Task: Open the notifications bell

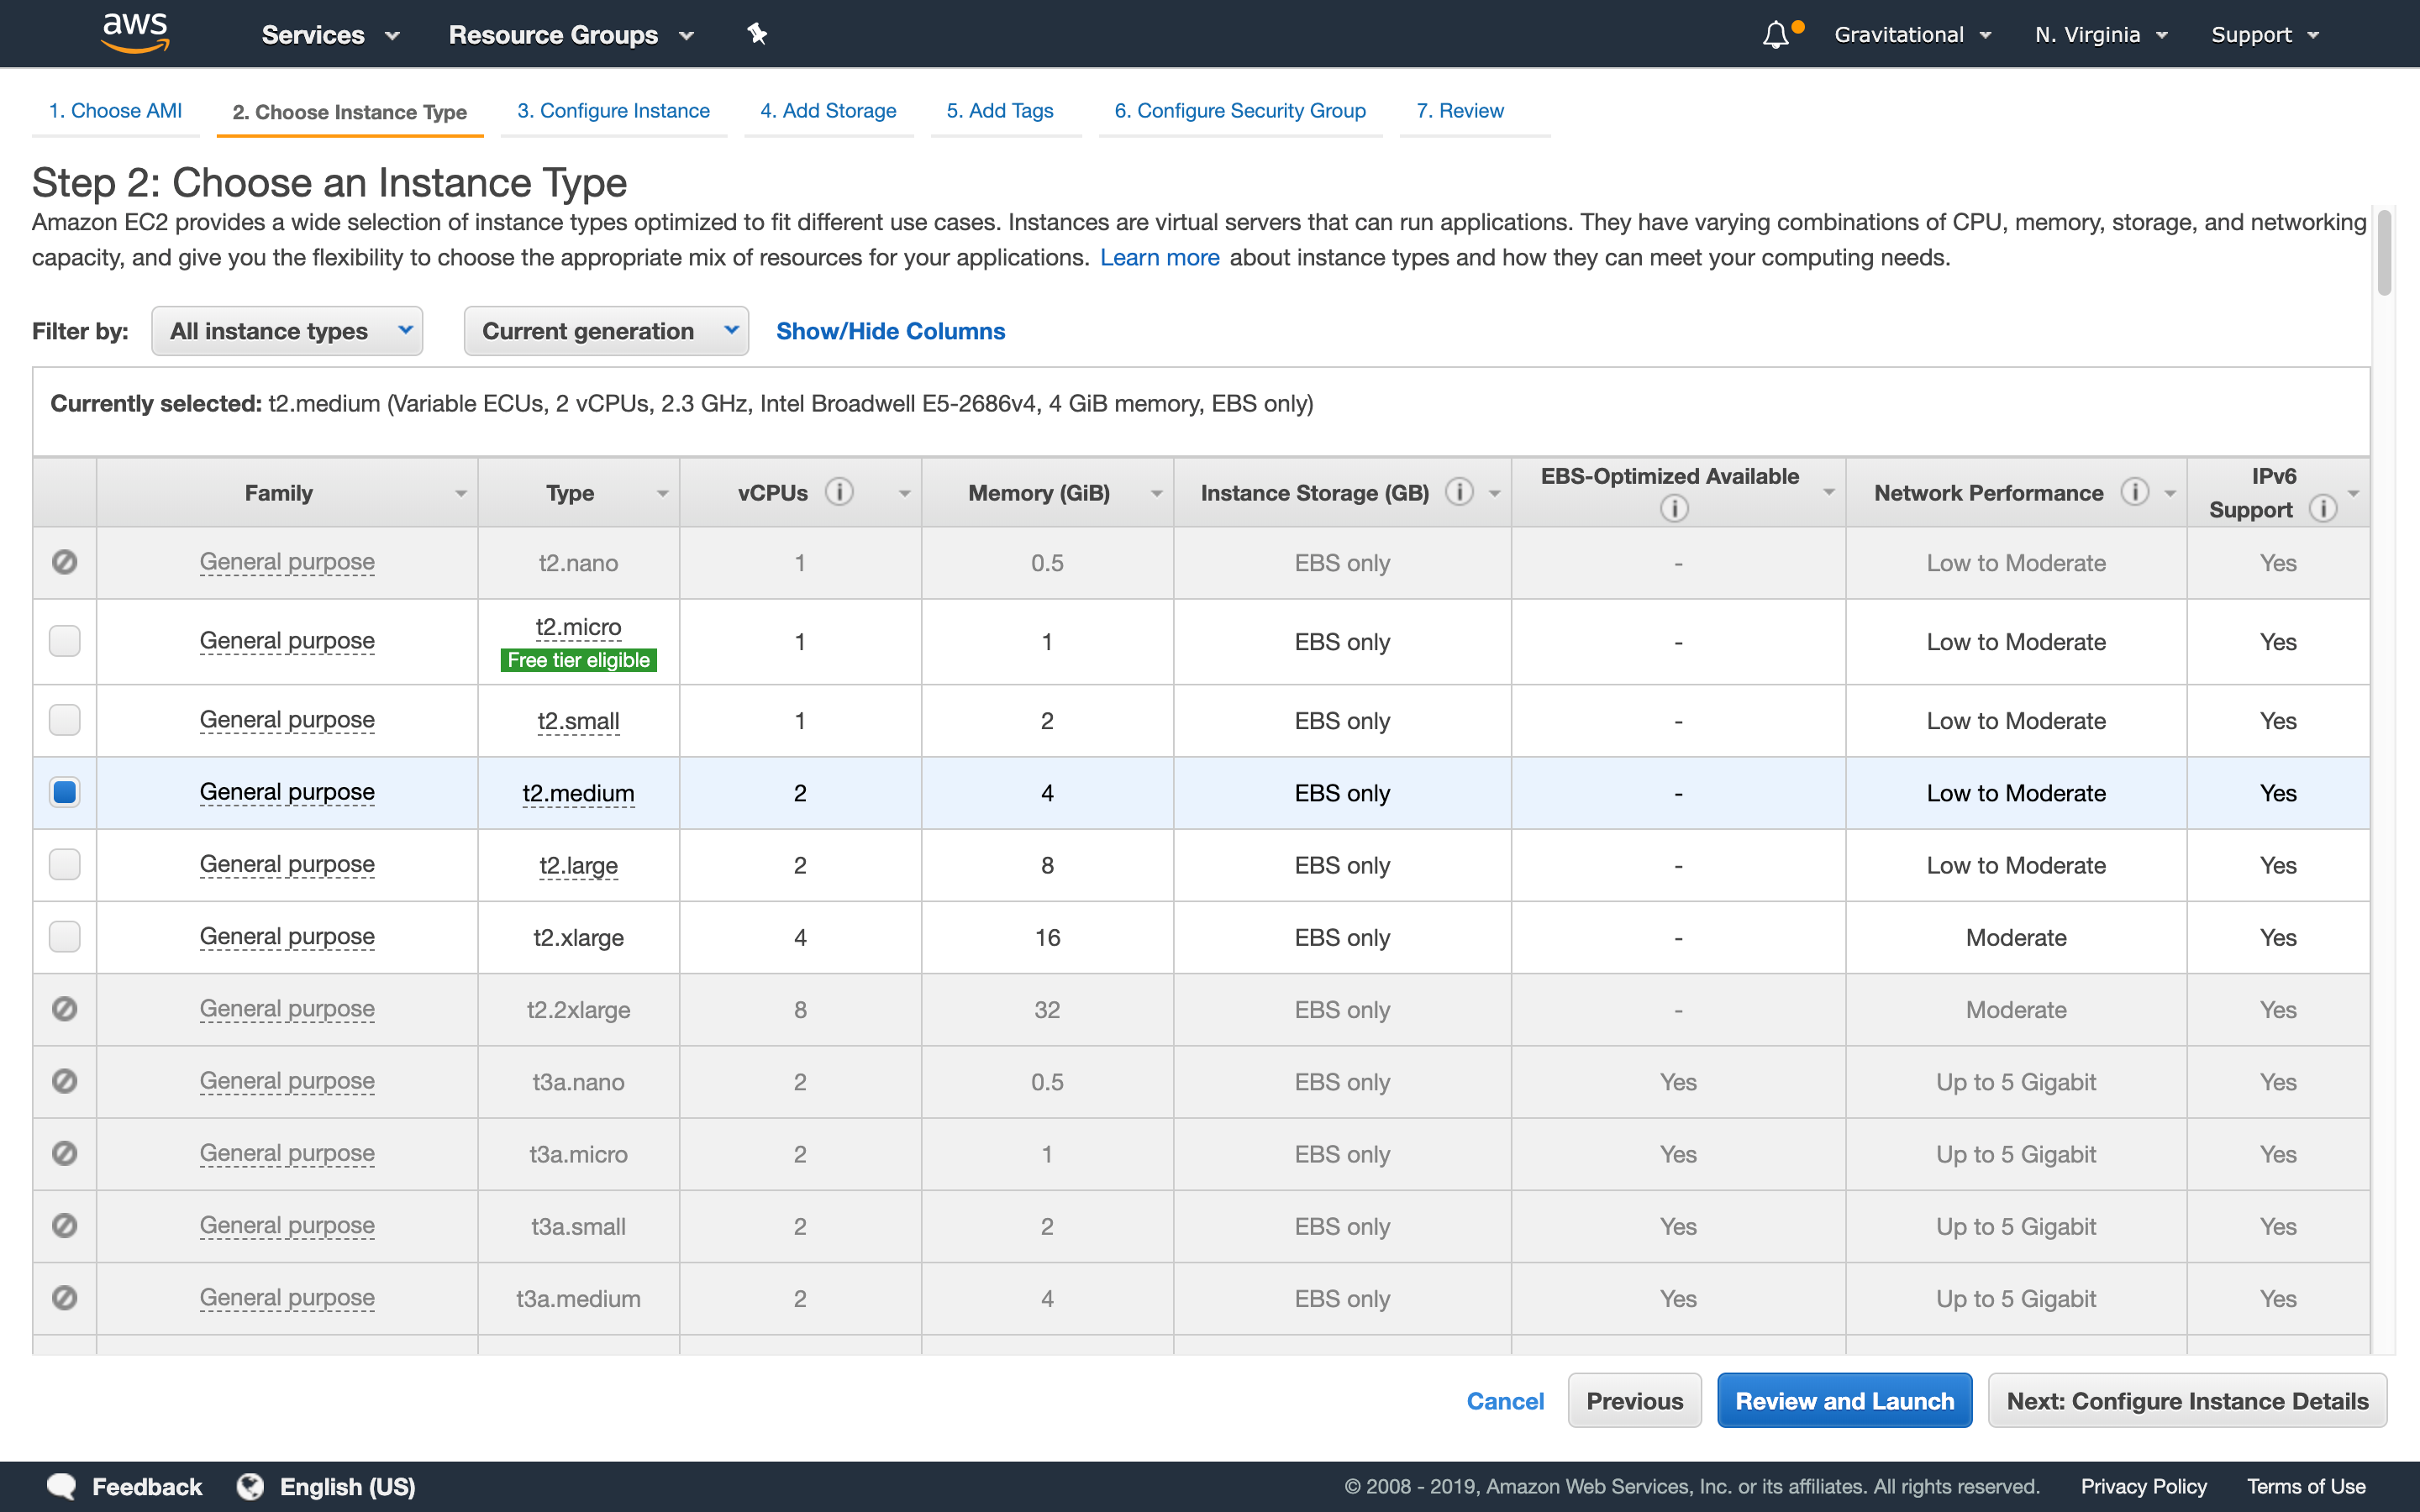Action: (x=1776, y=35)
